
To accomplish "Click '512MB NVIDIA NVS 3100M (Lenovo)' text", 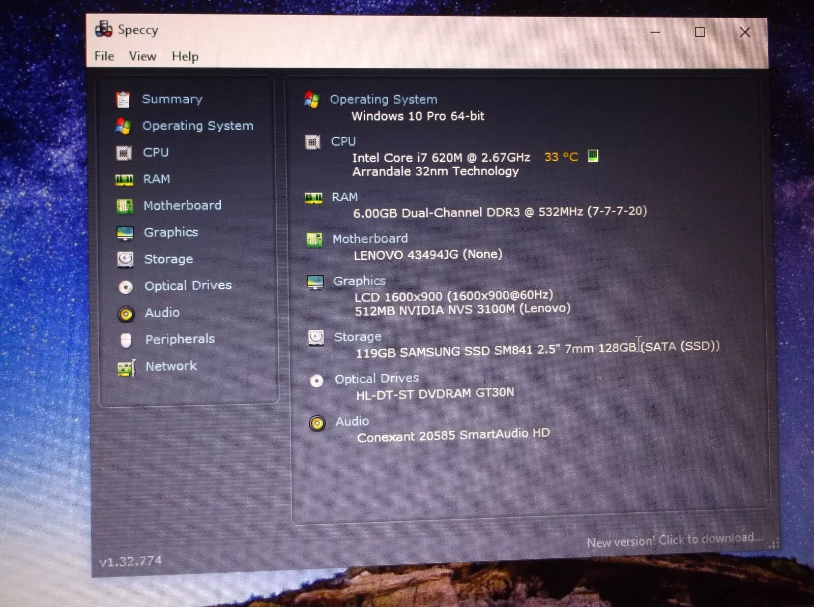I will coord(462,310).
